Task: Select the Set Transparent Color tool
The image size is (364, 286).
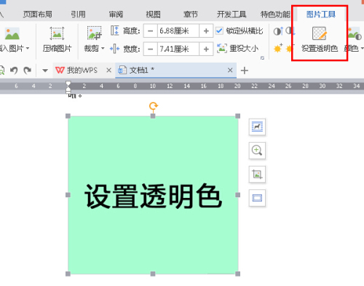Action: click(x=320, y=39)
